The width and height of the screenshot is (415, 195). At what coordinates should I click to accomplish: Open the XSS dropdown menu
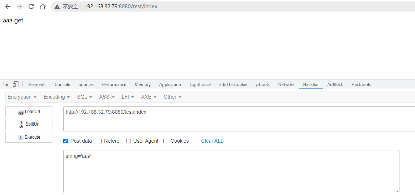click(x=107, y=97)
